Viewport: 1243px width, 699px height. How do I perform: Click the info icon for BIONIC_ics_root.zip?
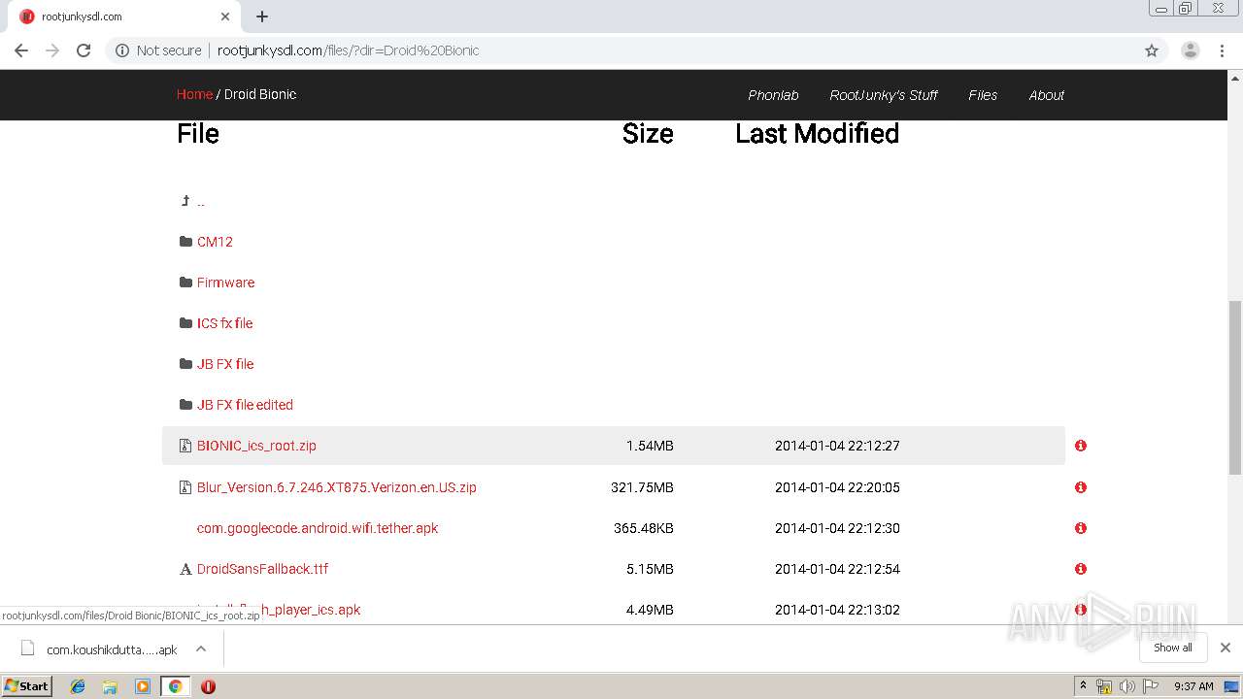pyautogui.click(x=1081, y=446)
